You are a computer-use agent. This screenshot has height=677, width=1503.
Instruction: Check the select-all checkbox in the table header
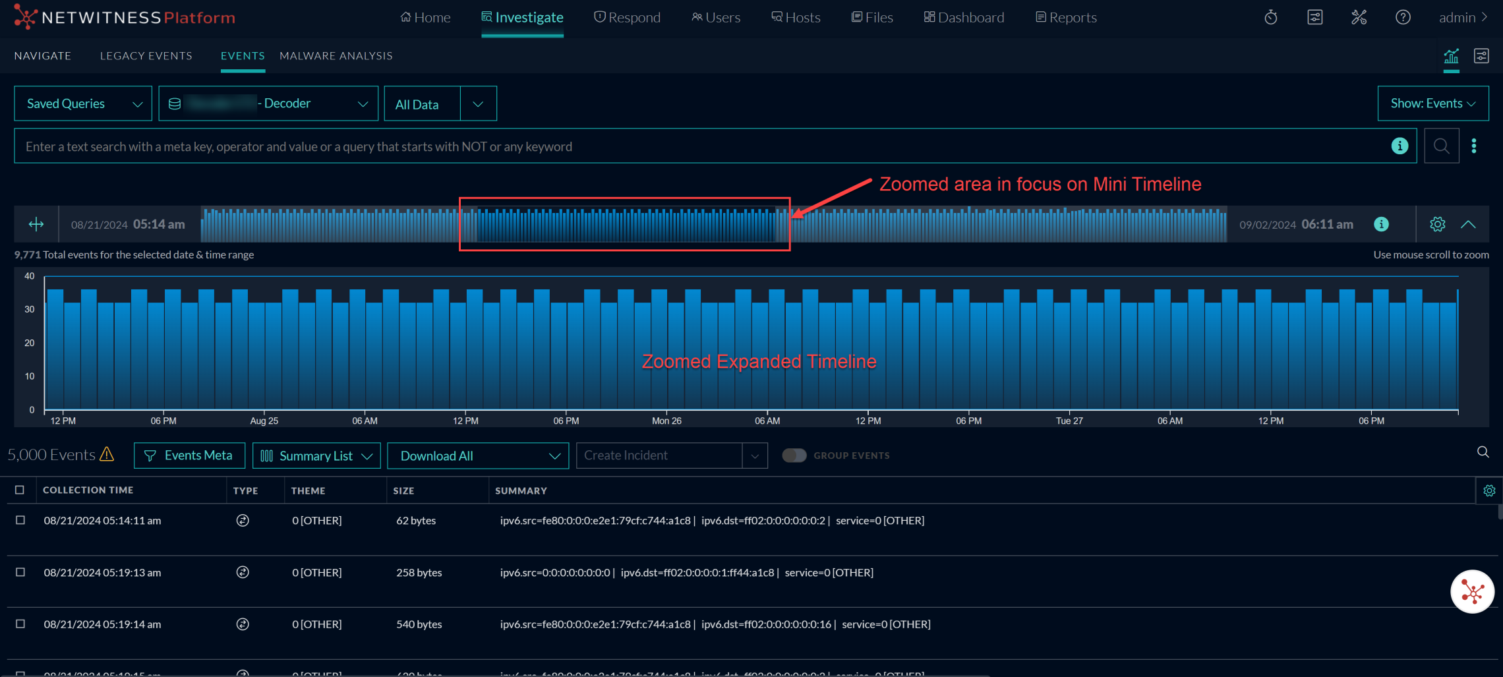[x=20, y=490]
